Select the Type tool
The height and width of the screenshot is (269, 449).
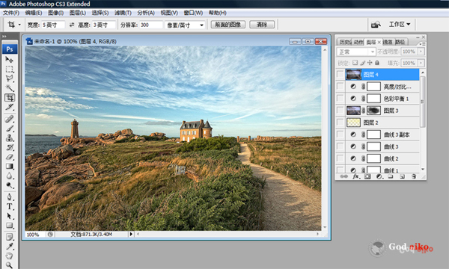(10, 206)
